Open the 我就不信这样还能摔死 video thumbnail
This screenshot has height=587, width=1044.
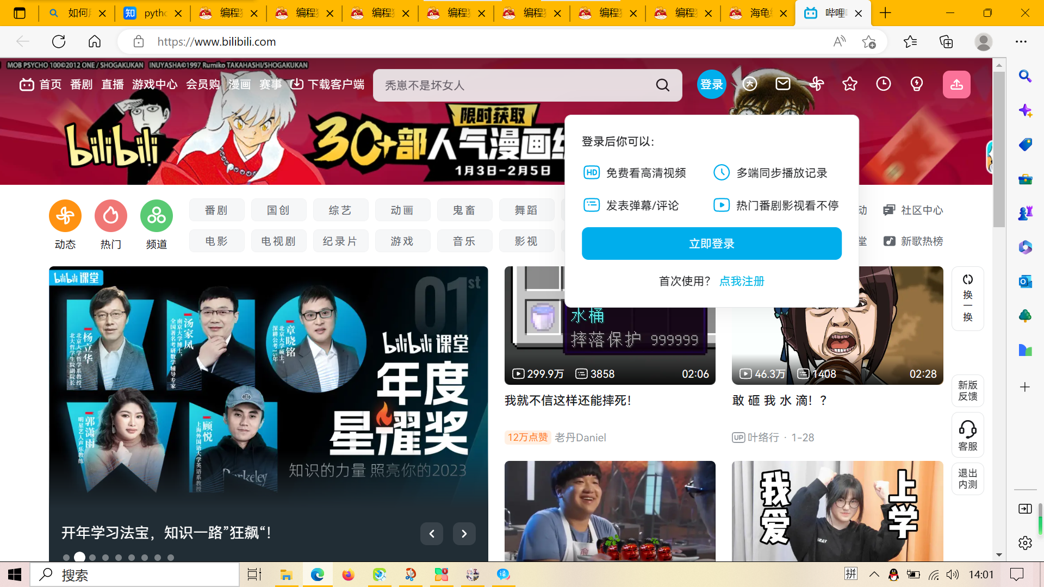610,326
